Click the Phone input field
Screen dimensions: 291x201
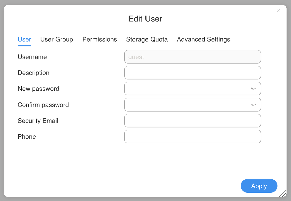[x=192, y=137]
